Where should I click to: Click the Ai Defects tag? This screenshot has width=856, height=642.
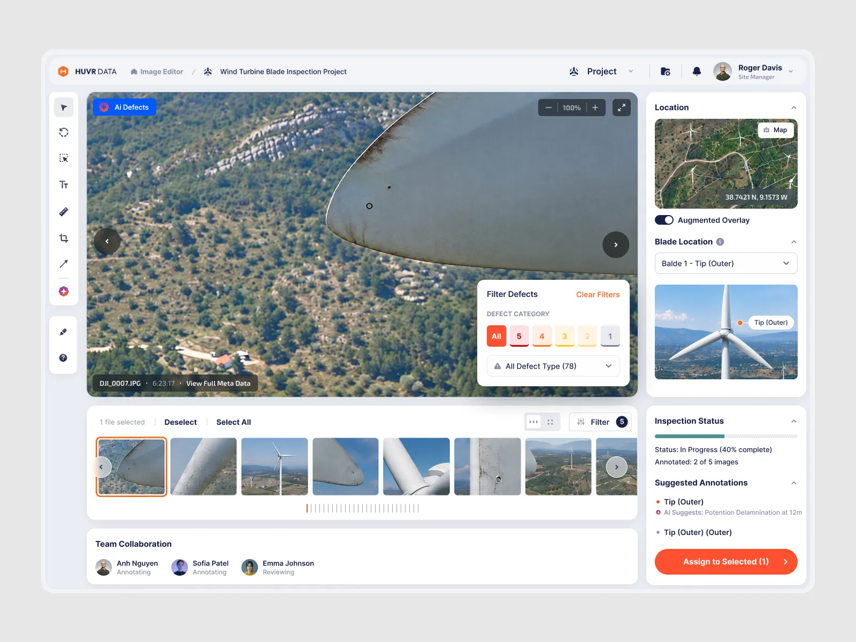click(x=125, y=107)
